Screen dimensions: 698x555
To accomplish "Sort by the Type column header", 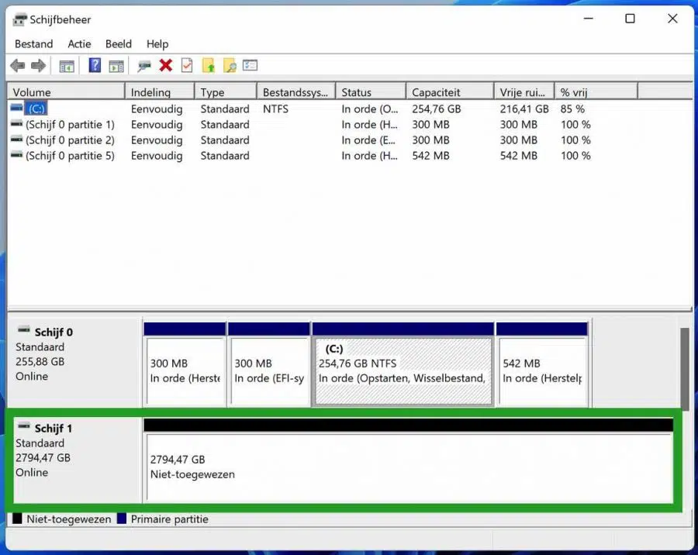I will (x=226, y=92).
